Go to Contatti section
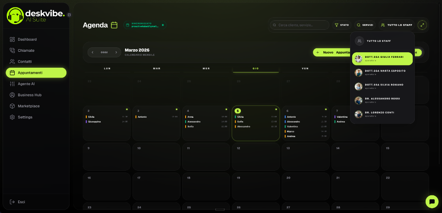The image size is (442, 213). coord(36,61)
